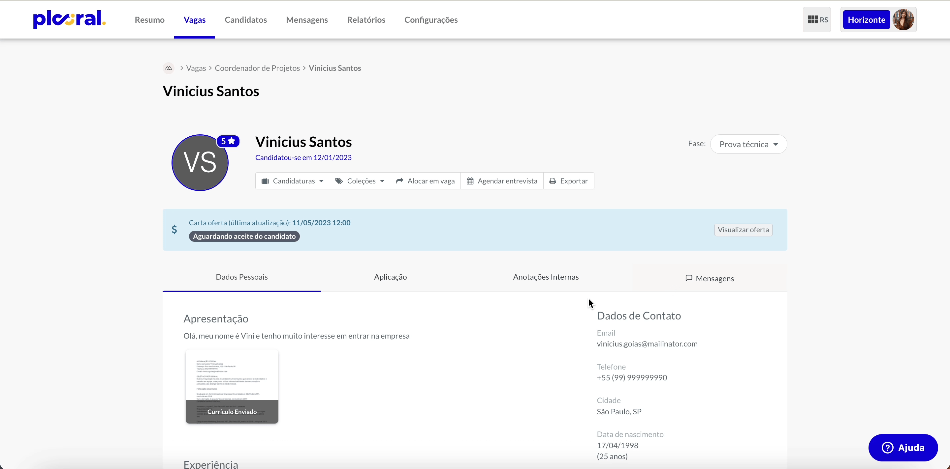Click the Mensagens tab chat bubble icon
The height and width of the screenshot is (469, 950).
688,278
